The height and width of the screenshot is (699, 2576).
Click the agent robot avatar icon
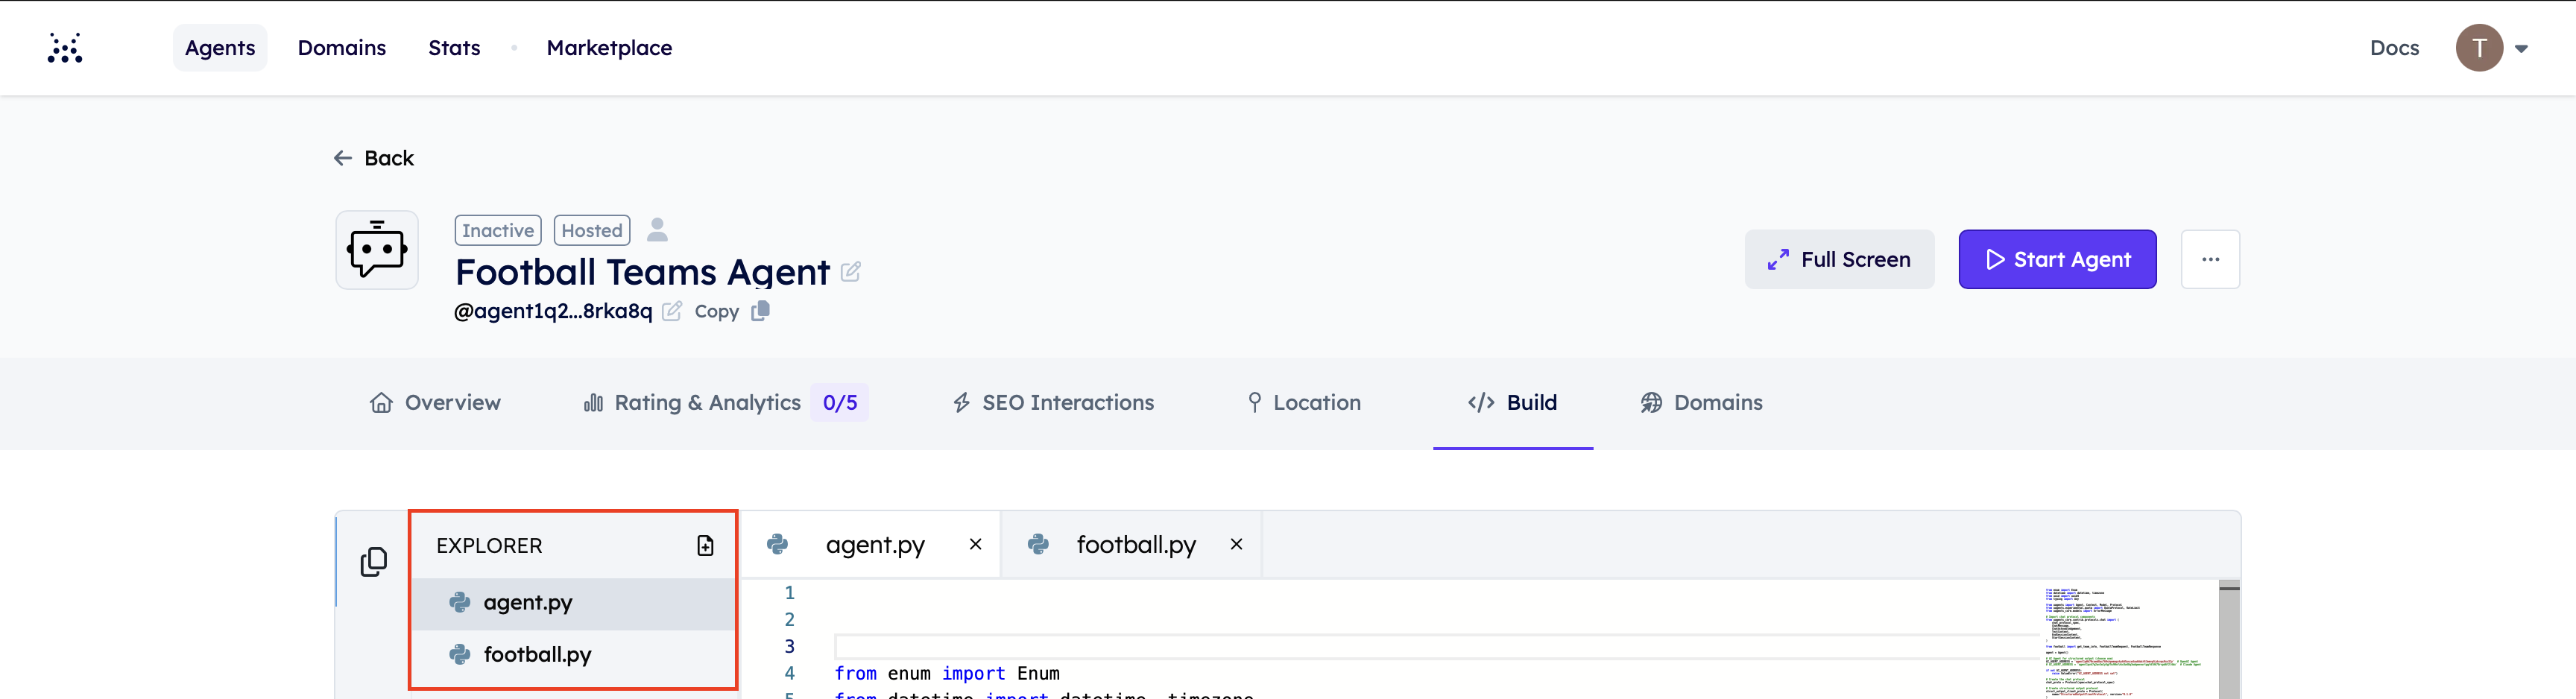tap(377, 250)
